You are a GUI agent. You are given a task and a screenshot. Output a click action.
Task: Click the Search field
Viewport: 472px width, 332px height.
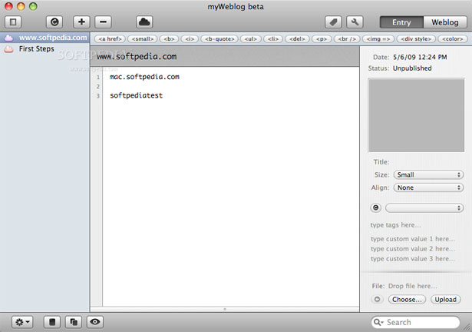pos(416,322)
